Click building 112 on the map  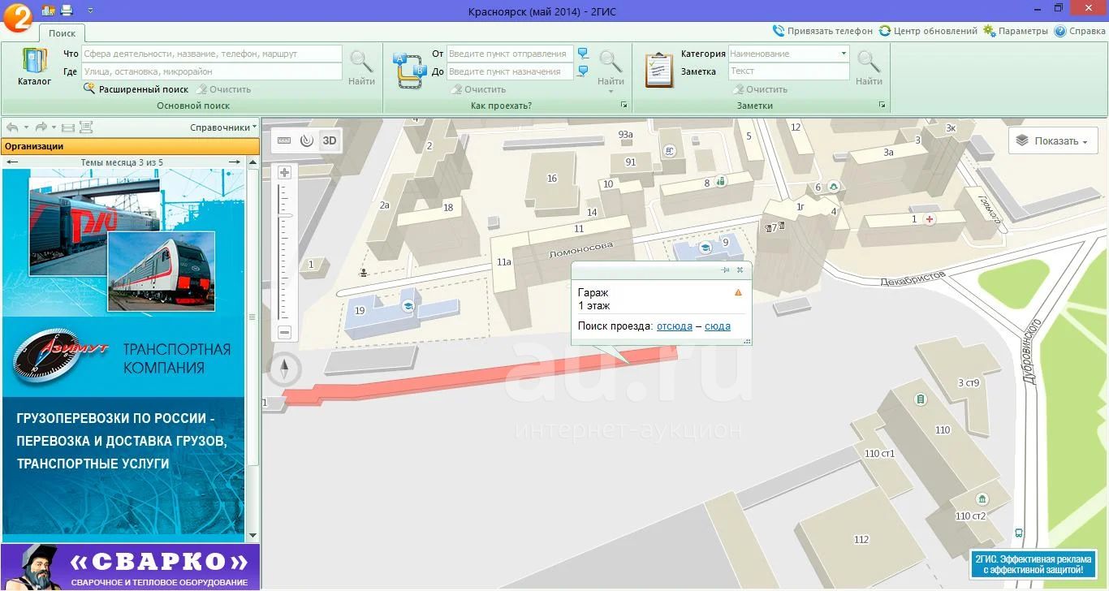861,540
